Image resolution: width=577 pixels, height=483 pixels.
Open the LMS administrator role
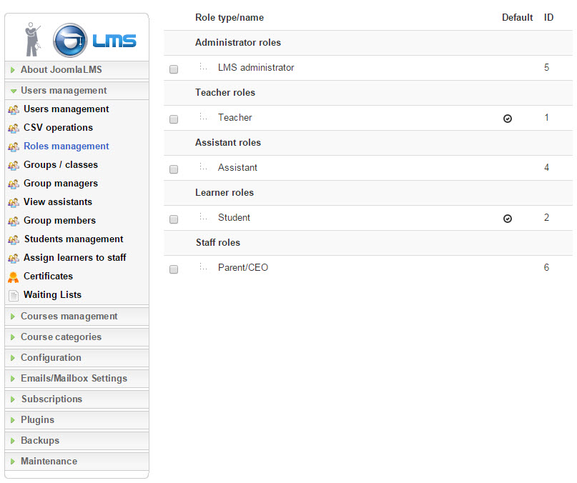point(256,68)
